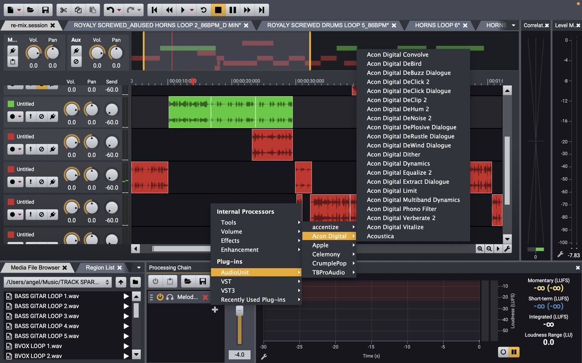Preview BASS GITAR LOOP 3.wav with play arrow
The image size is (582, 363).
pyautogui.click(x=126, y=316)
